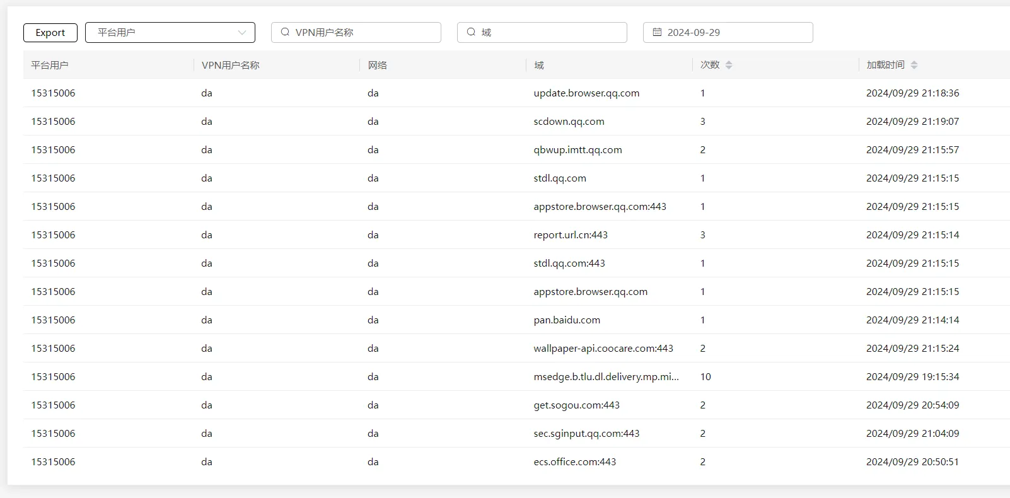This screenshot has height=498, width=1010.
Task: Select domain stdl.qq.com cell
Action: tap(560, 178)
